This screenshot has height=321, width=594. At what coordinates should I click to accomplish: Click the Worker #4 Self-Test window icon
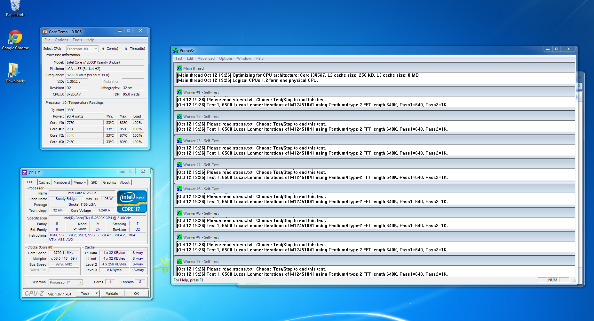coord(179,165)
